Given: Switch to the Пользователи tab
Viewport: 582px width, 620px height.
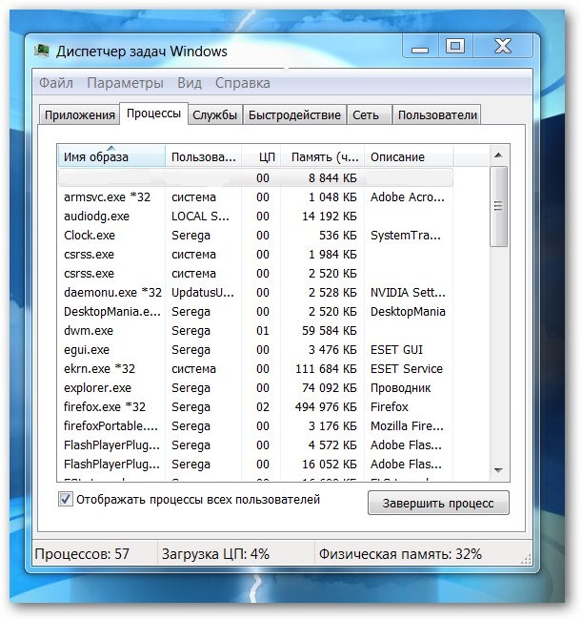Looking at the screenshot, I should (x=437, y=115).
